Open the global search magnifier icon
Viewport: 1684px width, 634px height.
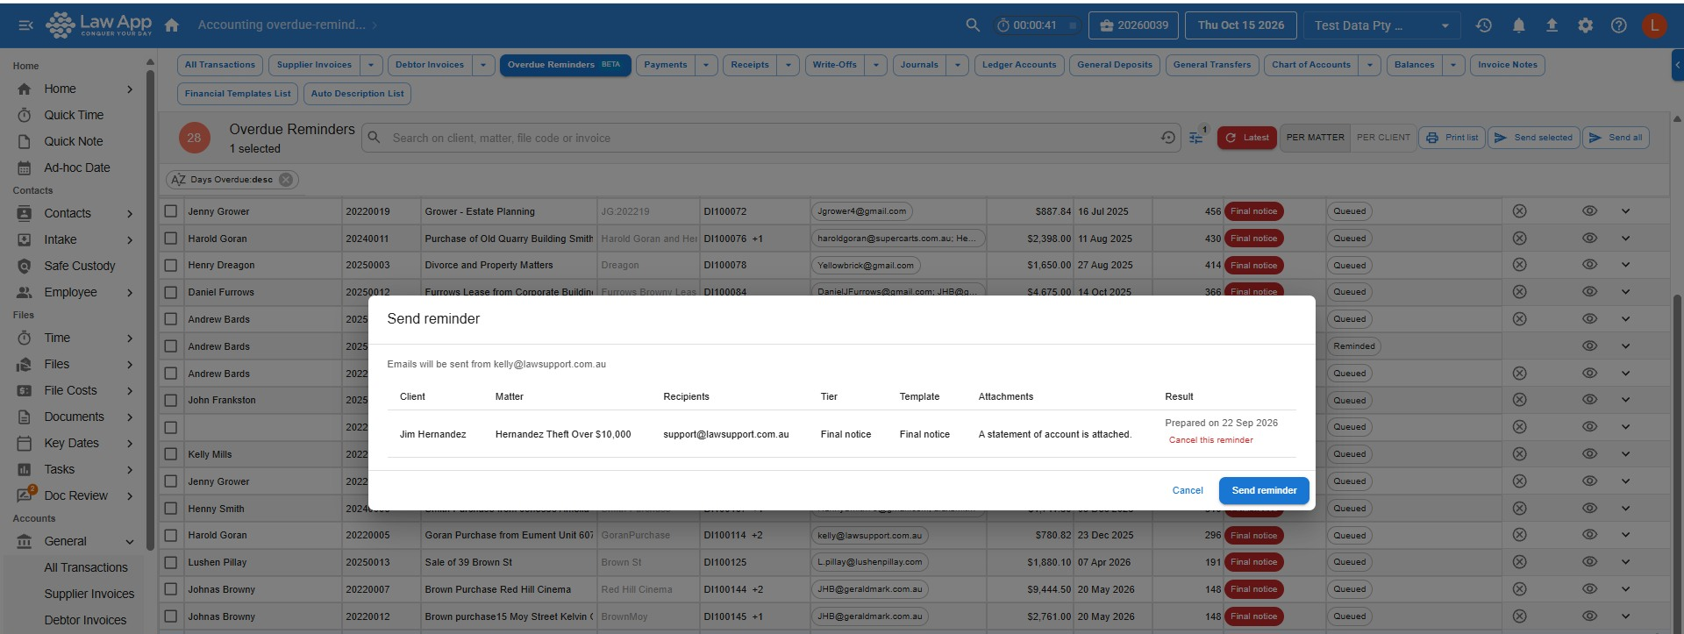tap(973, 25)
